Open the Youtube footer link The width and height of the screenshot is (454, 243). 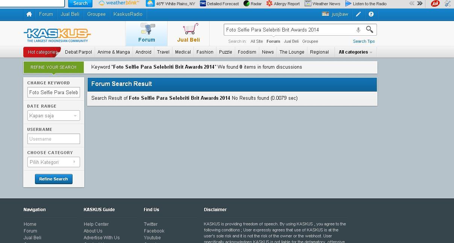point(152,238)
